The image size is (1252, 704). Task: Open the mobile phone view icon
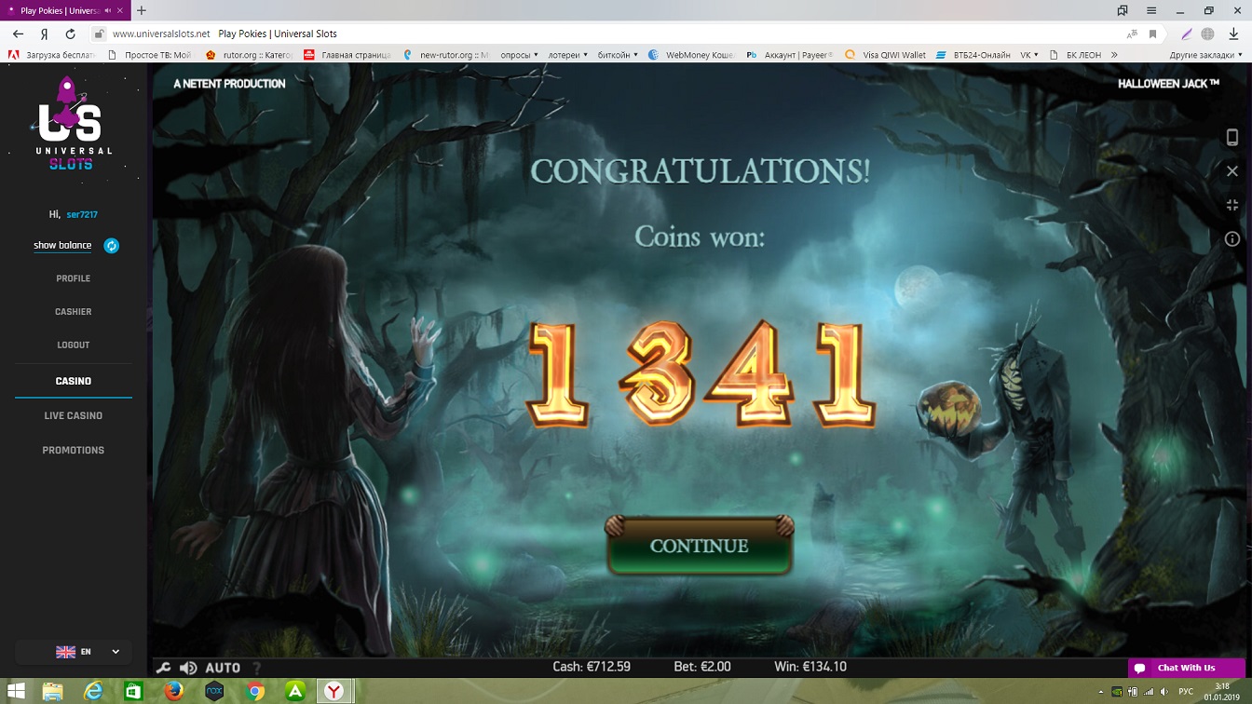1232,138
